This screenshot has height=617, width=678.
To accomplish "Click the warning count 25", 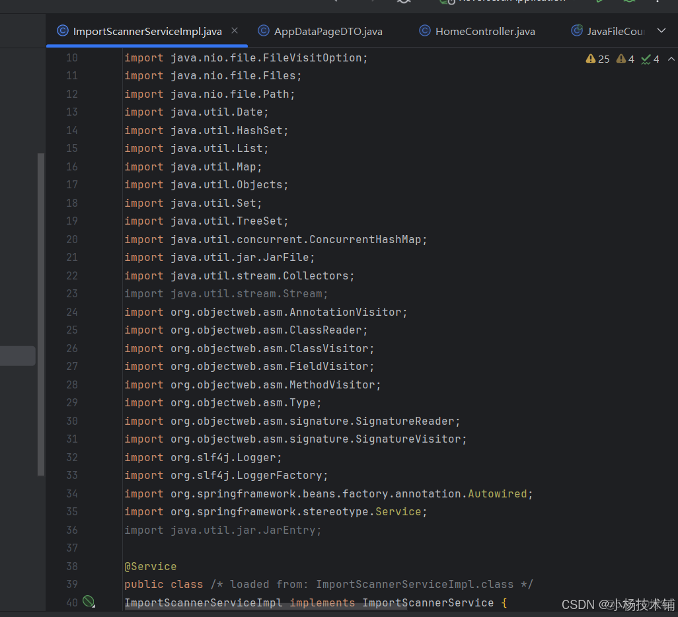I will pyautogui.click(x=603, y=58).
